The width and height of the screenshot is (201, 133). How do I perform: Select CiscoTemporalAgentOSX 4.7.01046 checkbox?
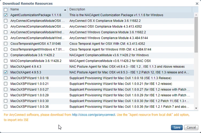pyautogui.click(x=6, y=44)
